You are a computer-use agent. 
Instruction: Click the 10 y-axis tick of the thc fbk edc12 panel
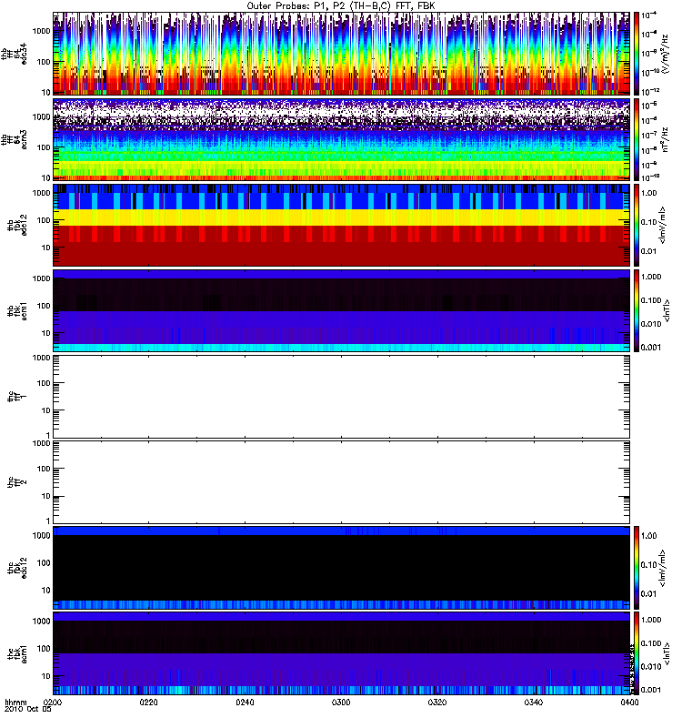(46, 590)
